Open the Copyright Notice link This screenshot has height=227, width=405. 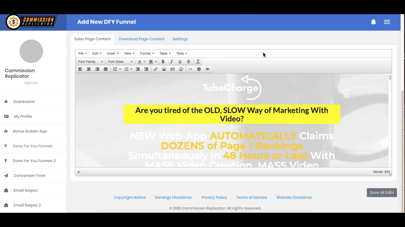point(130,197)
